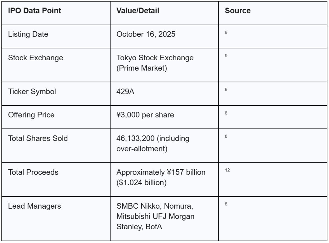Open citation 8 in Total Shares Sold row

point(226,136)
